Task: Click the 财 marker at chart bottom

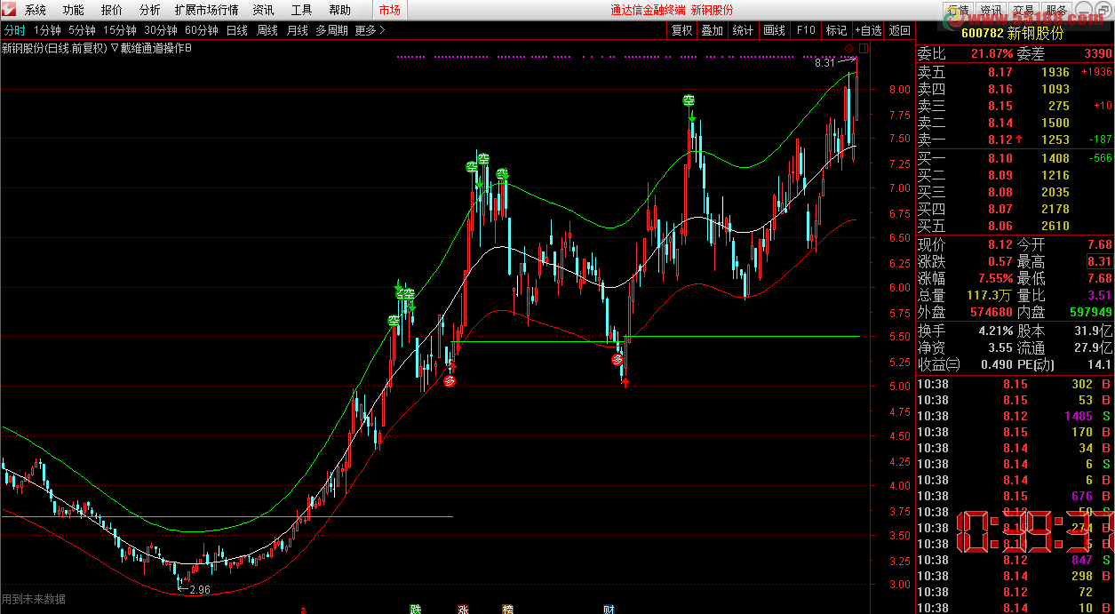Action: pos(609,610)
